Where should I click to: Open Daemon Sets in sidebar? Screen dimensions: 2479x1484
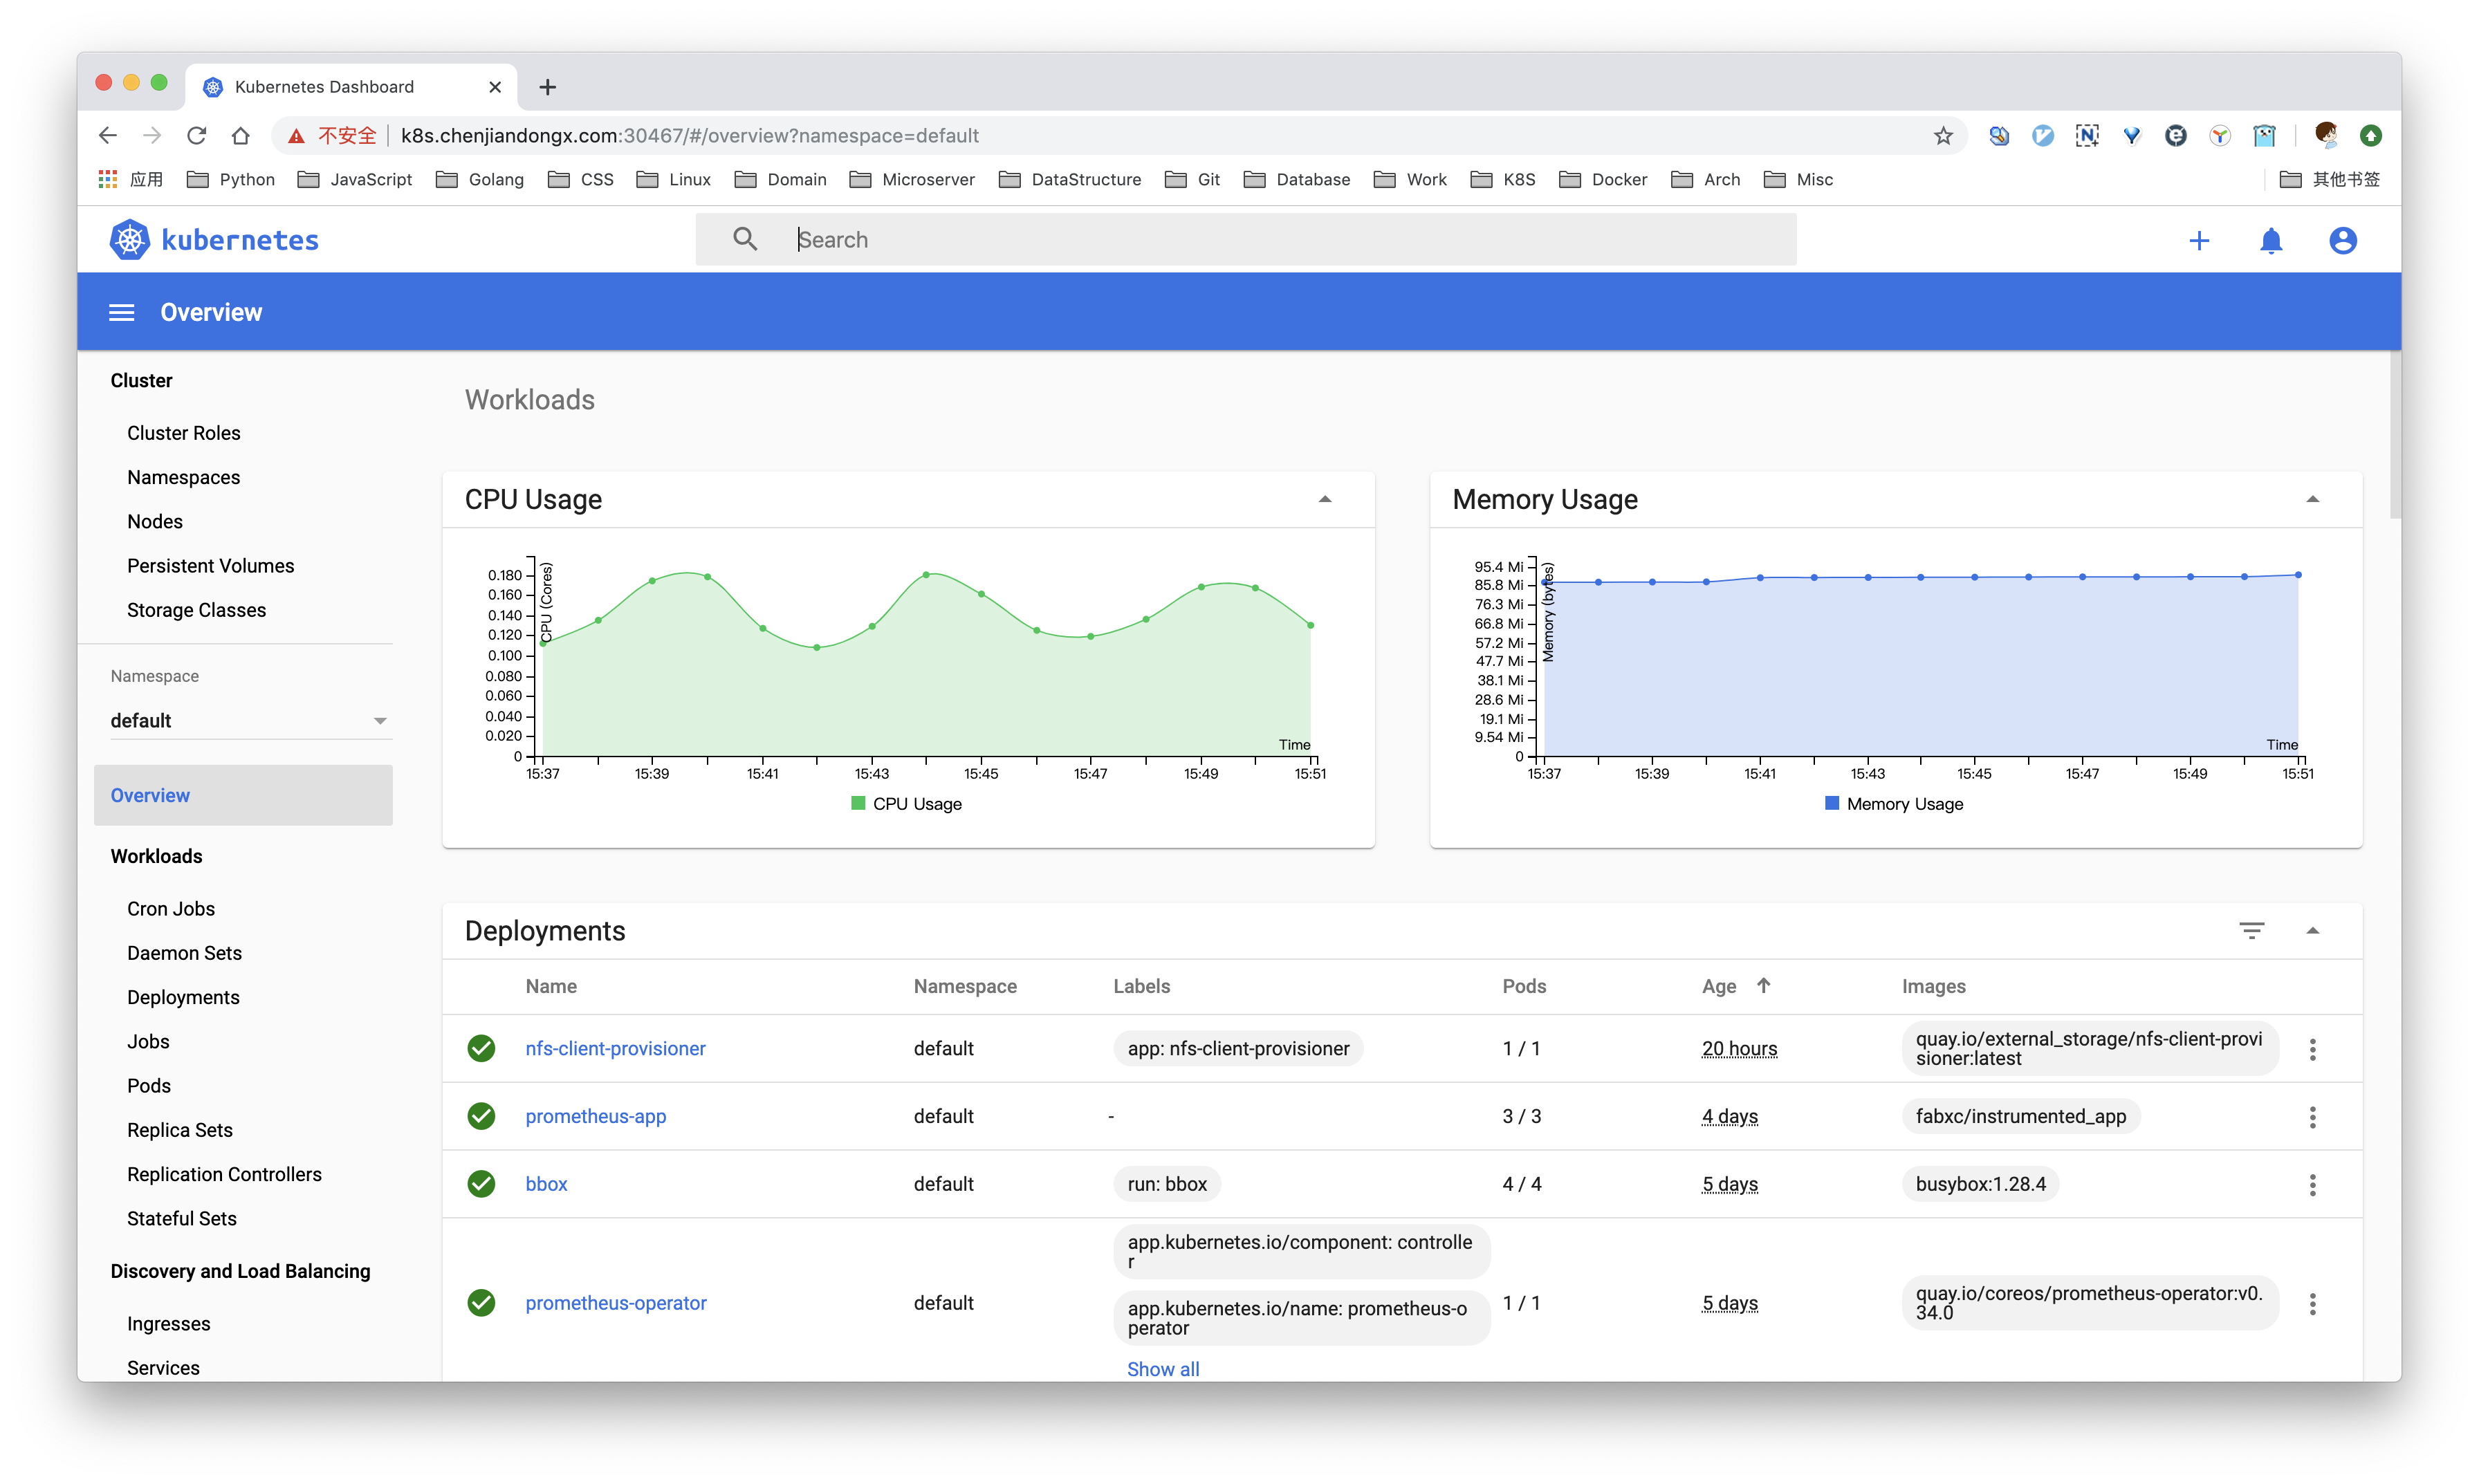185,953
